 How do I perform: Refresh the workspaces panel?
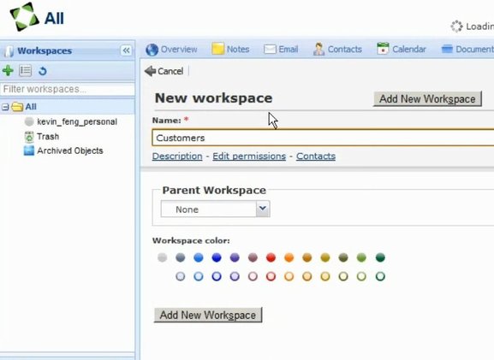(x=43, y=71)
